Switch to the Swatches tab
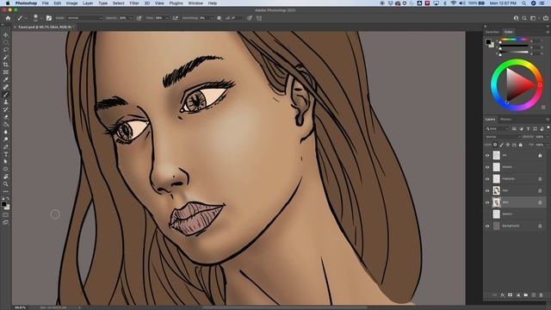This screenshot has height=310, width=551. coord(492,32)
